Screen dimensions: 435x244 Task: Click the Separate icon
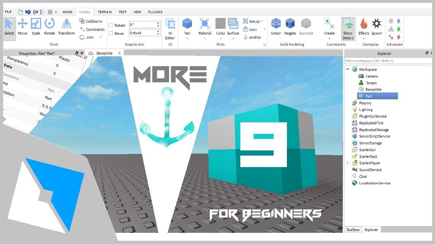[x=306, y=27]
